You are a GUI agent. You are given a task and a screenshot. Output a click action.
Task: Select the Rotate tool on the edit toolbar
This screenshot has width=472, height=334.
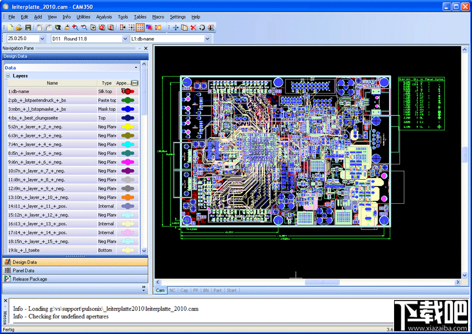(202, 27)
